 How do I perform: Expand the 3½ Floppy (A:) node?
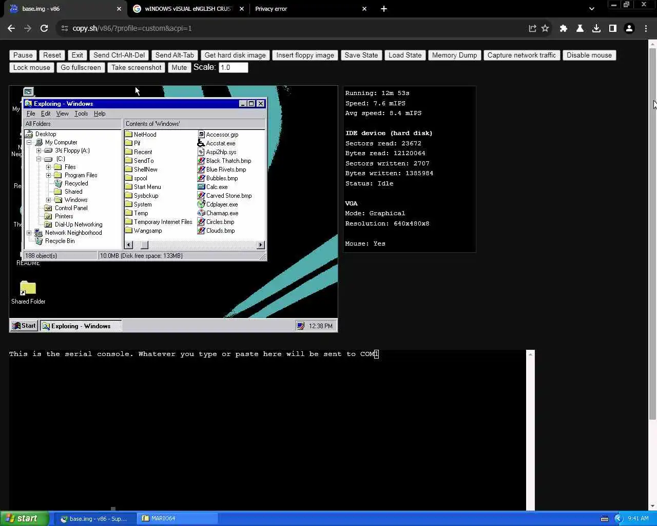tap(38, 151)
